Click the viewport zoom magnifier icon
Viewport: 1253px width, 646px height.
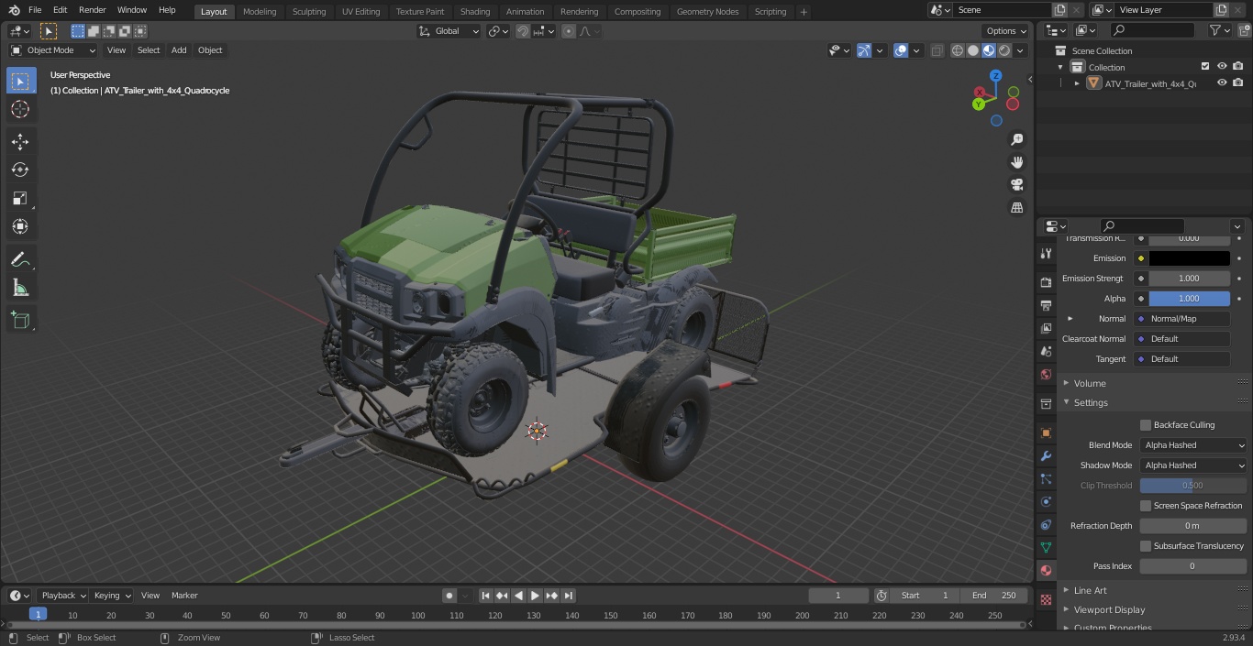(1016, 139)
